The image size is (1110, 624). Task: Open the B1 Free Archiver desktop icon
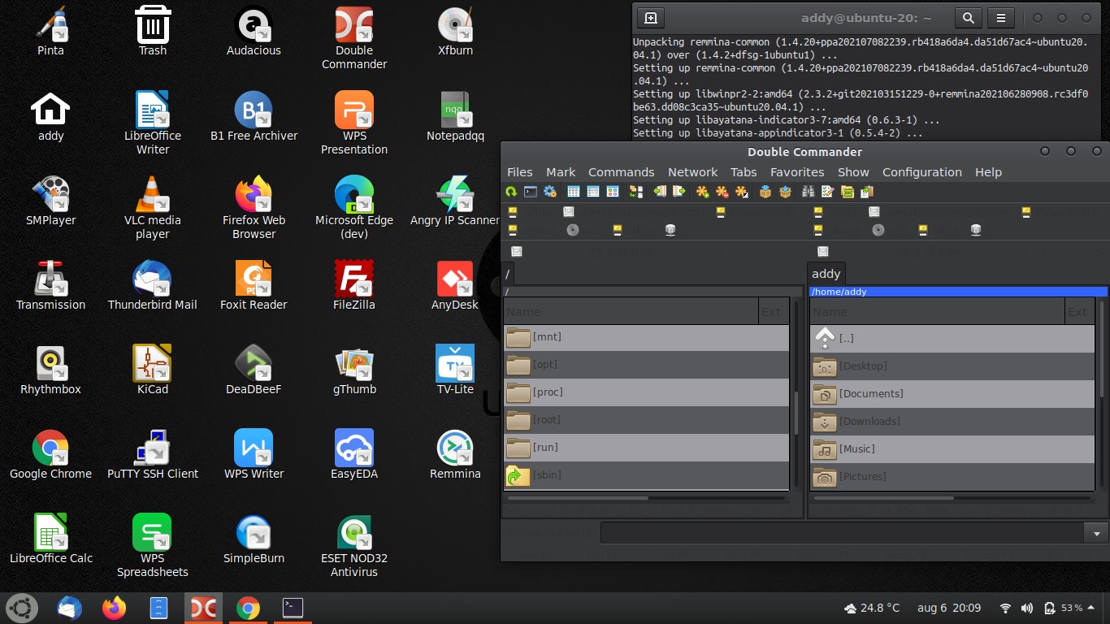click(x=254, y=117)
